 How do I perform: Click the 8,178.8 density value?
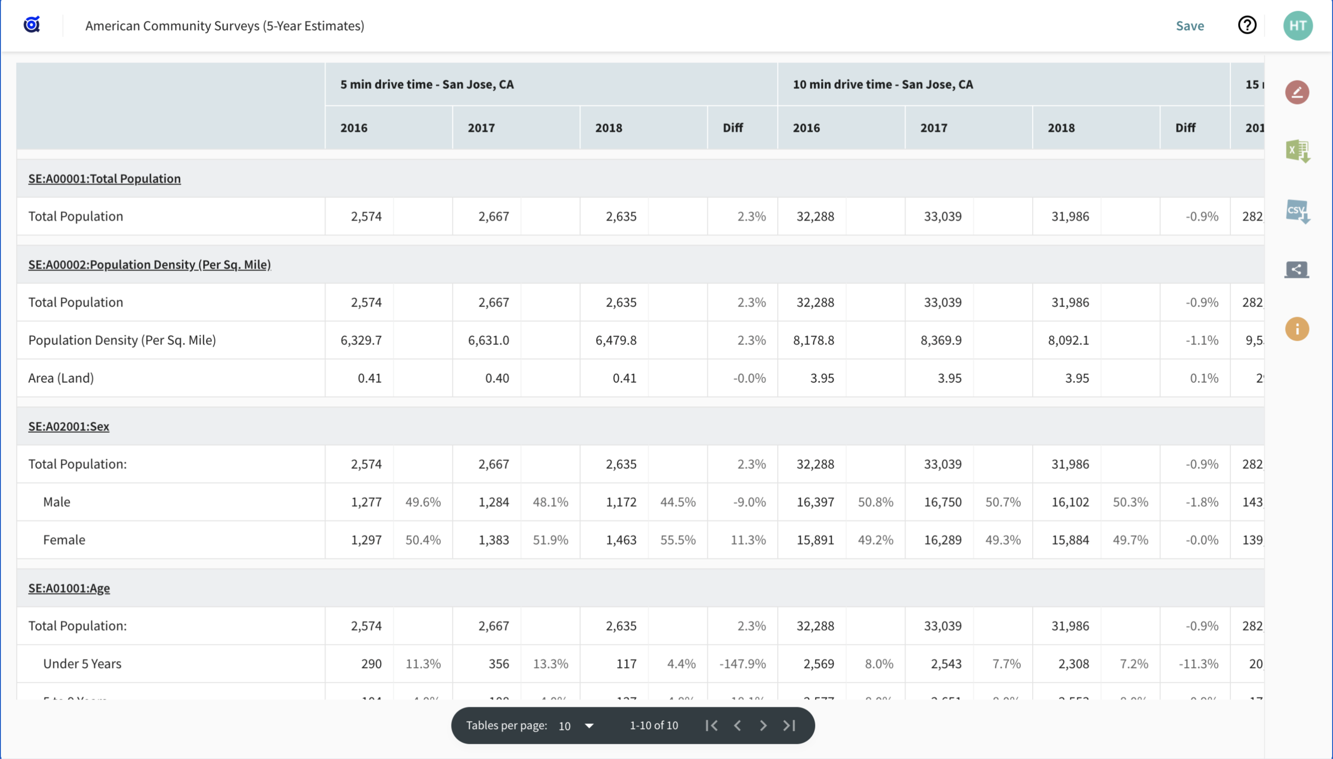pyautogui.click(x=813, y=340)
